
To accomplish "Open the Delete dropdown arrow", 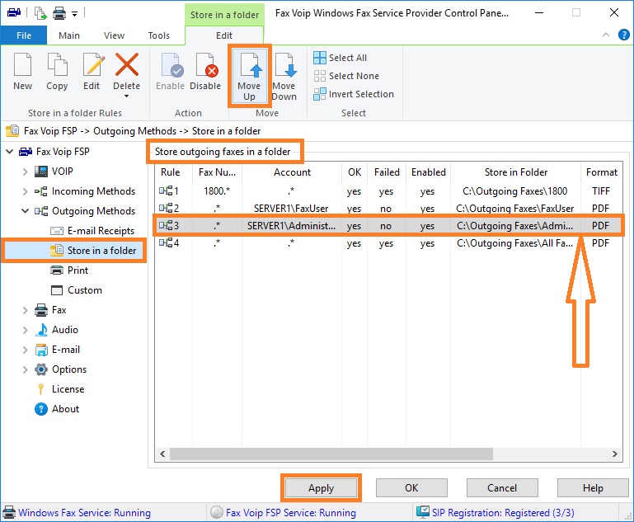I will click(127, 96).
